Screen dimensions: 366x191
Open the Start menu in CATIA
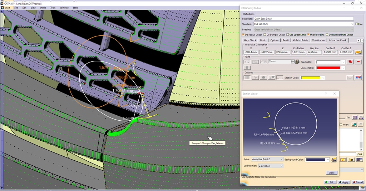coord(8,8)
